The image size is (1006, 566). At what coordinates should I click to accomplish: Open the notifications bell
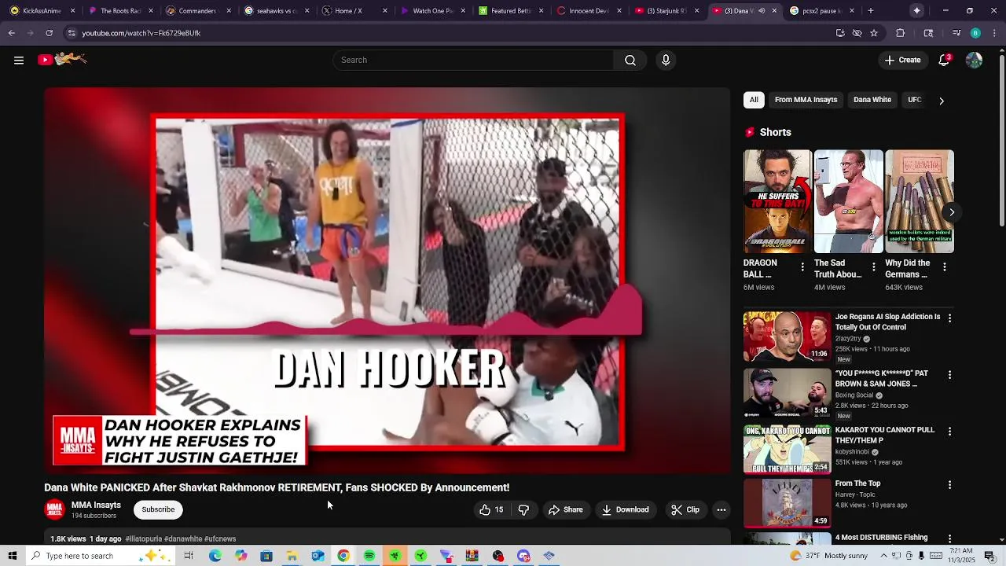[x=945, y=61]
